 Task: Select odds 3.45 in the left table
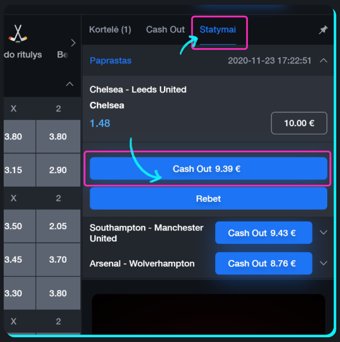(20, 260)
